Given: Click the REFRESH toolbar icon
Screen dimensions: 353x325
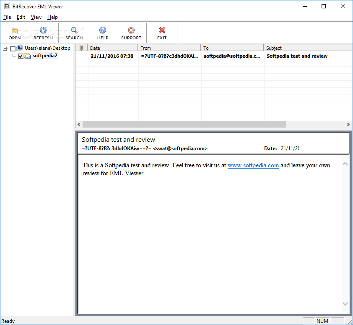Looking at the screenshot, I should click(43, 30).
